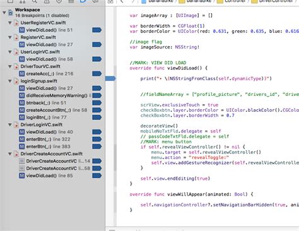Viewport: 299px width, 231px height.
Task: Click the loginSignup.swift file icon
Action: pos(16,81)
